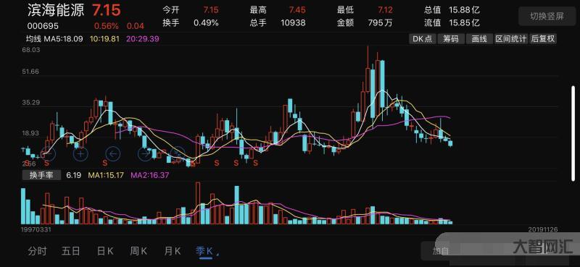This screenshot has height=267, width=580.
Task: Click the purple 20:29.39 moving average label
Action: click(142, 39)
